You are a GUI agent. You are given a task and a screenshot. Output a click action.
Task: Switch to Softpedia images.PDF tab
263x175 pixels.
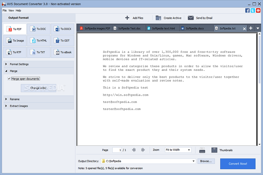pyautogui.click(x=95, y=28)
